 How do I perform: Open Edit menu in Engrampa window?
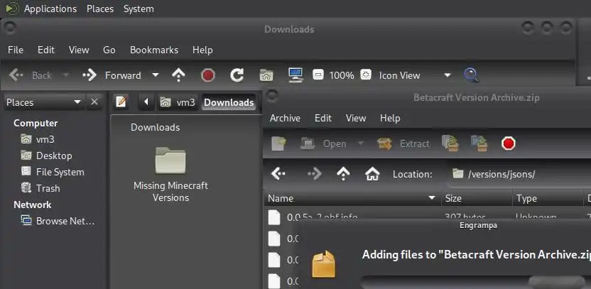pyautogui.click(x=323, y=118)
